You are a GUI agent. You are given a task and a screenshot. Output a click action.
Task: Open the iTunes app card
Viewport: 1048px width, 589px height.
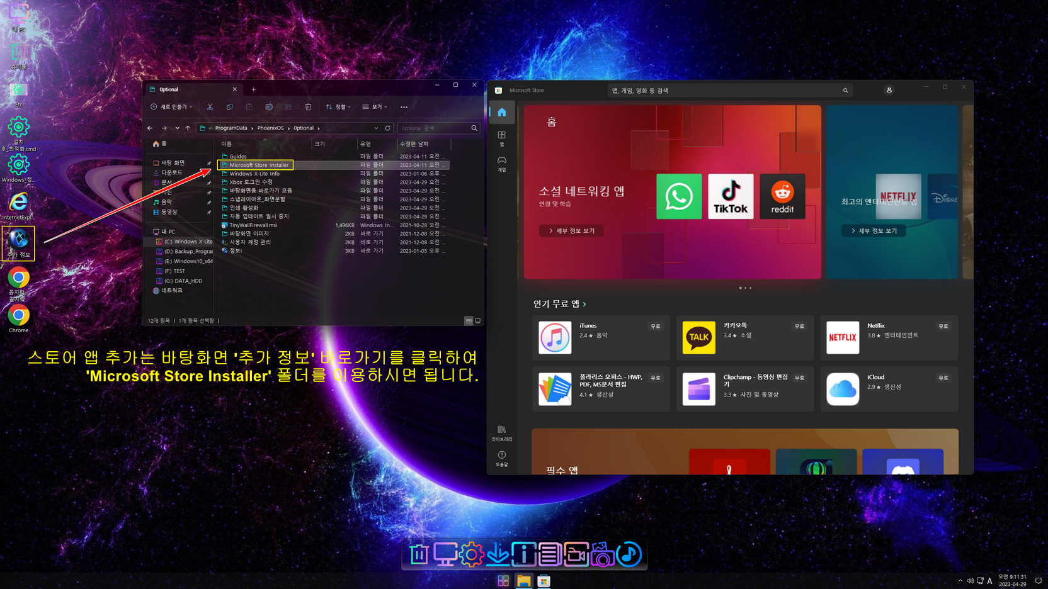tap(601, 338)
